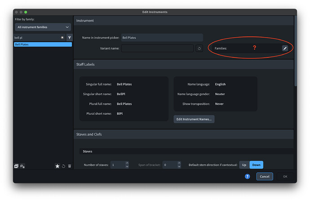Select Bell Plates in the instrument list
Image resolution: width=310 pixels, height=200 pixels.
[43, 44]
